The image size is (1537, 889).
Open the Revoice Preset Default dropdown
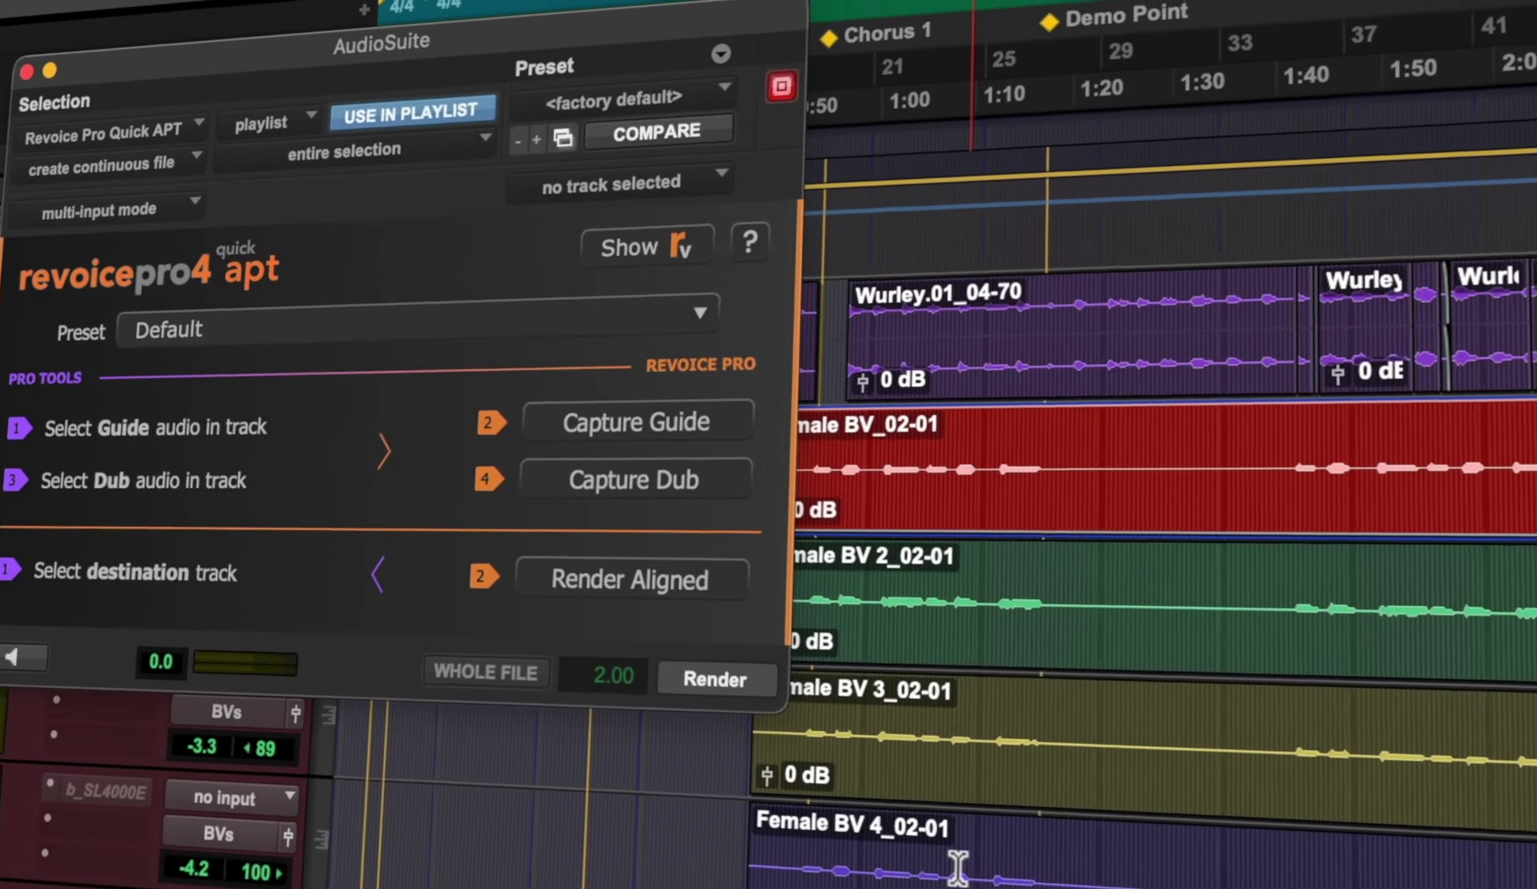417,322
